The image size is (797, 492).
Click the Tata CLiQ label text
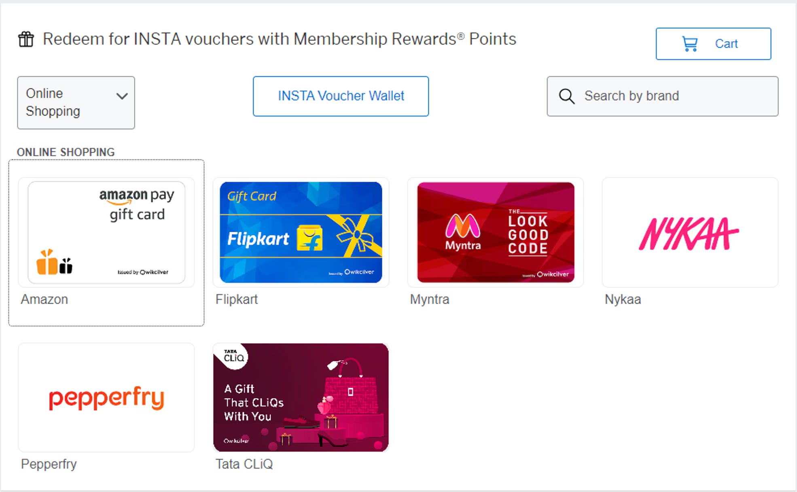[x=244, y=464]
